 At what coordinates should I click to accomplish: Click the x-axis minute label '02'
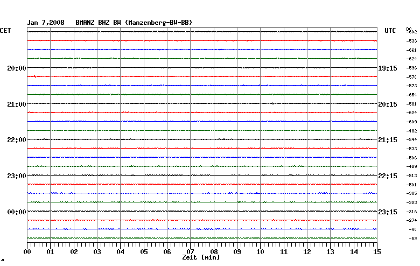(x=74, y=252)
